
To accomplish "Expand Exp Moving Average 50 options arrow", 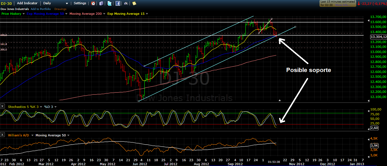I will [x=66, y=14].
